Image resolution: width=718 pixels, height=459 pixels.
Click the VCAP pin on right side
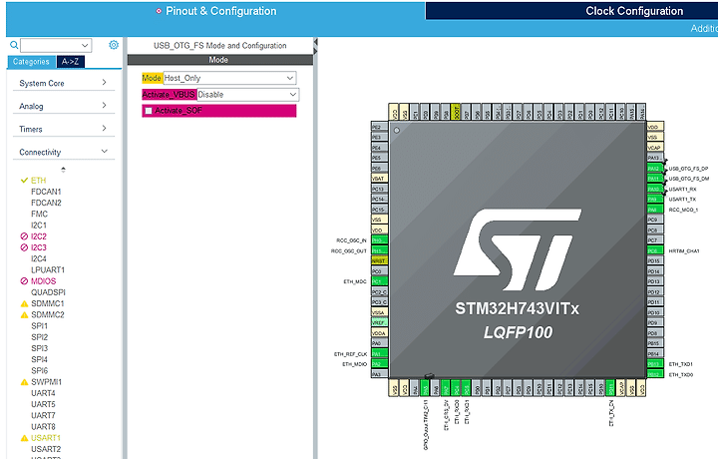point(655,148)
